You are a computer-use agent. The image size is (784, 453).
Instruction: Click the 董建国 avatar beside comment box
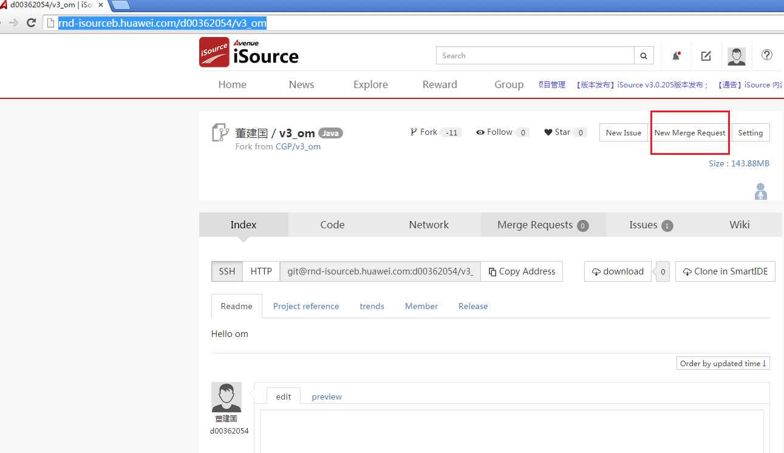click(226, 397)
